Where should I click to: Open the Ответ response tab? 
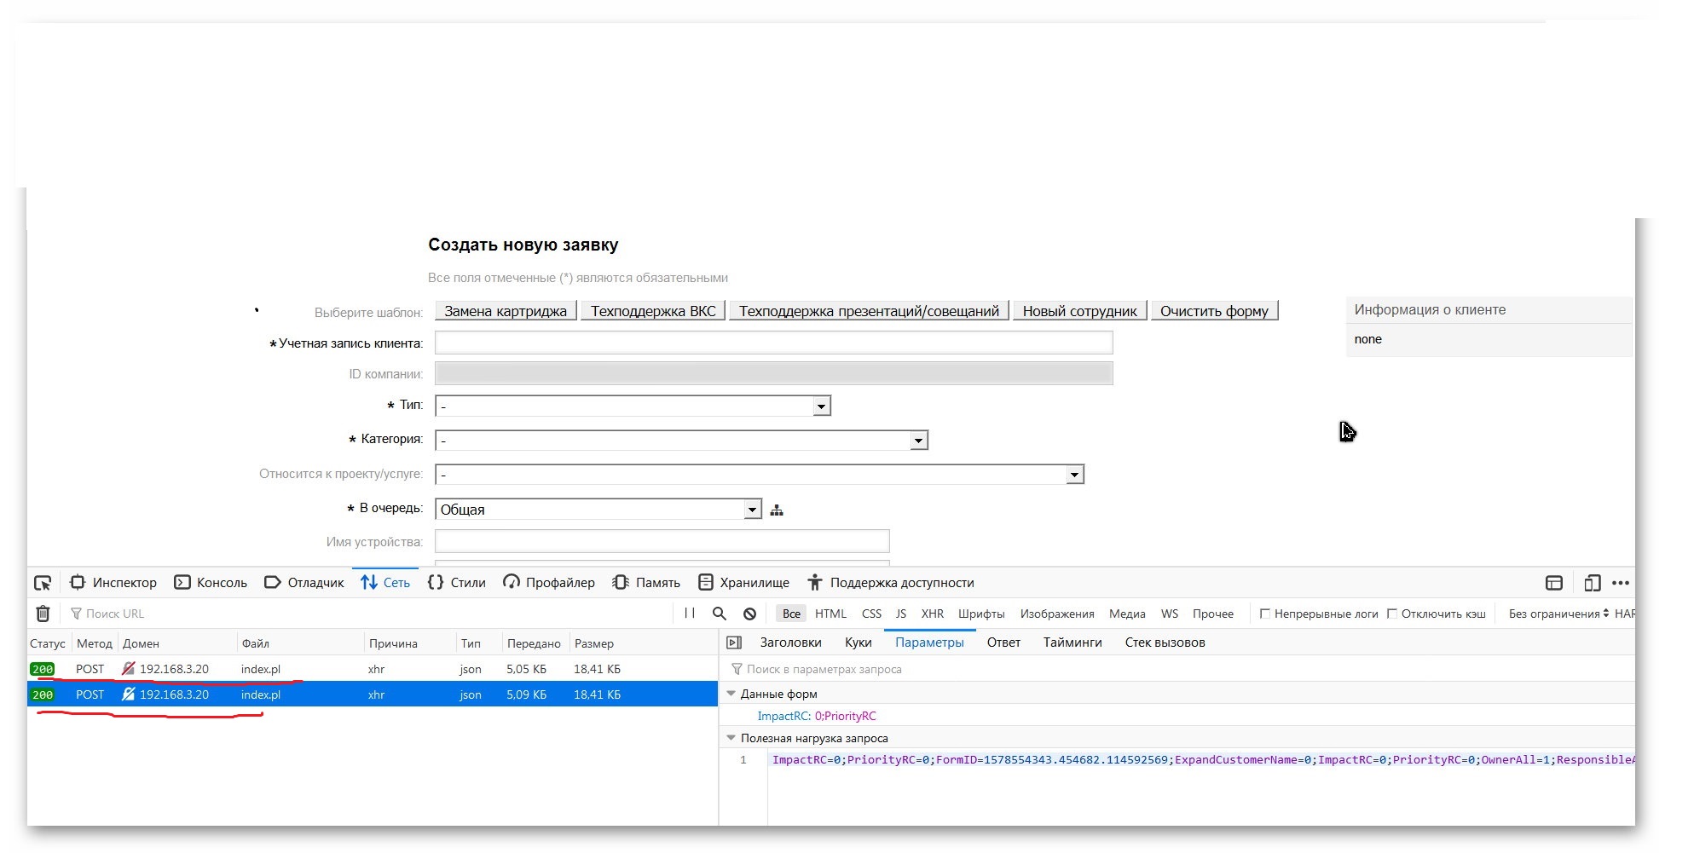click(x=1003, y=643)
